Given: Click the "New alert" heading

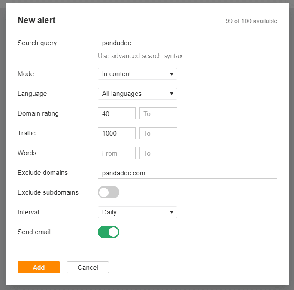Looking at the screenshot, I should click(x=36, y=20).
